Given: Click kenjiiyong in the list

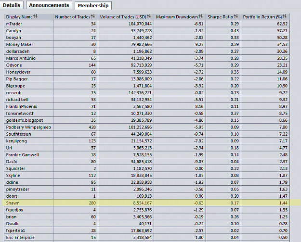Looking at the screenshot, I should 16,141.
